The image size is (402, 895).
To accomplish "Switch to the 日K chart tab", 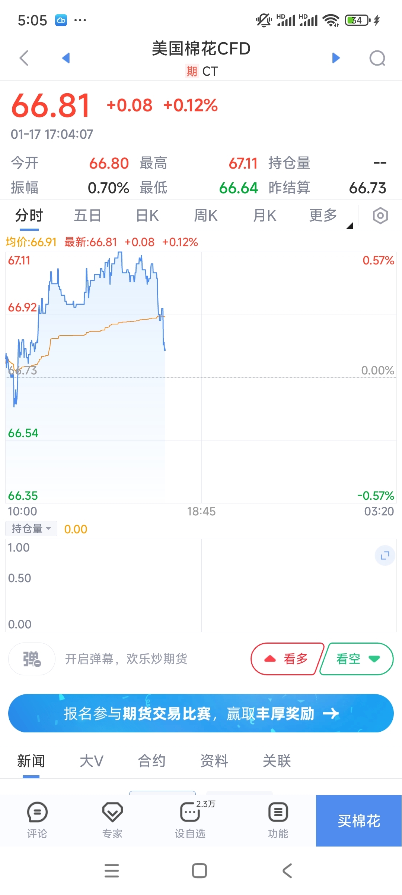I will pos(147,216).
